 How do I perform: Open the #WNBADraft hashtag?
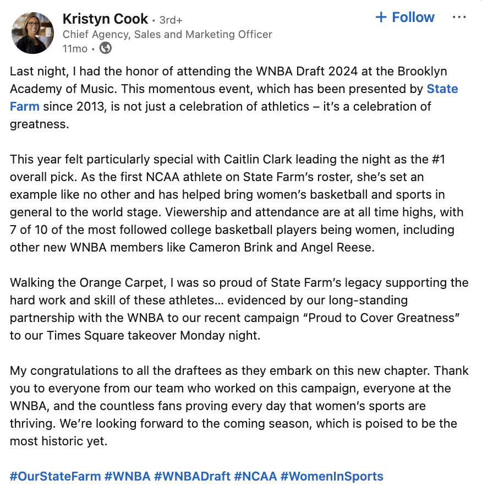coord(192,476)
